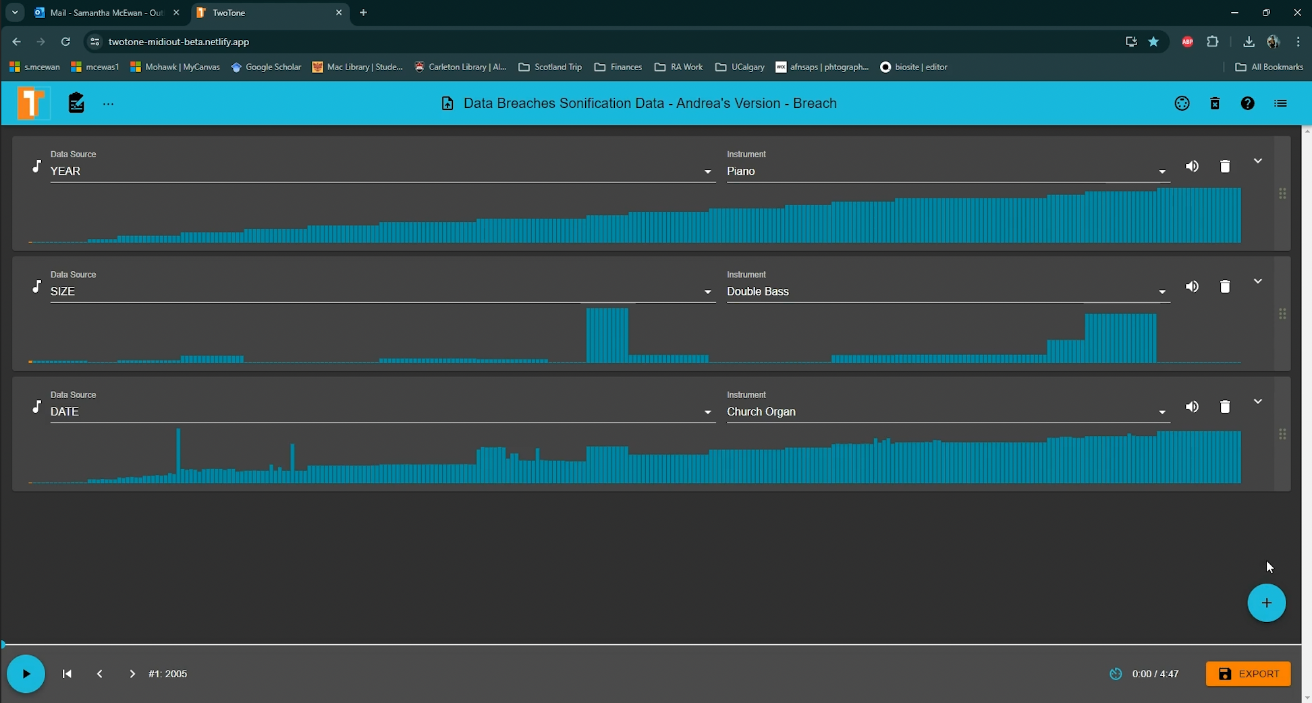Click the tall bar in SIZE chart
Image resolution: width=1312 pixels, height=703 pixels.
(607, 335)
